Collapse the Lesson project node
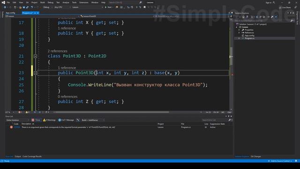Image resolution: width=300 pixels, height=169 pixels. 237,27
